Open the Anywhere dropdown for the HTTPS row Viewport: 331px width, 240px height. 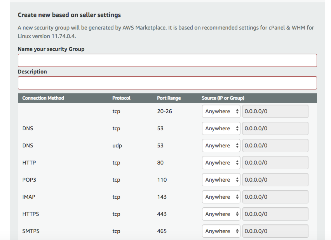click(221, 214)
